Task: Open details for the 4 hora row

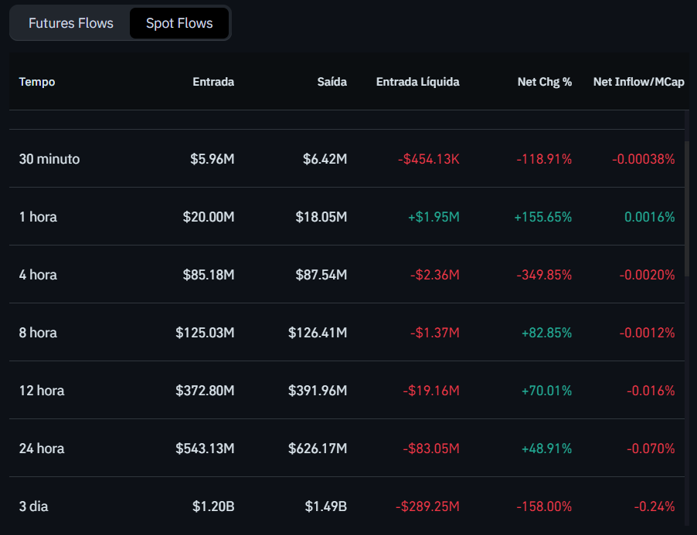Action: click(x=38, y=275)
